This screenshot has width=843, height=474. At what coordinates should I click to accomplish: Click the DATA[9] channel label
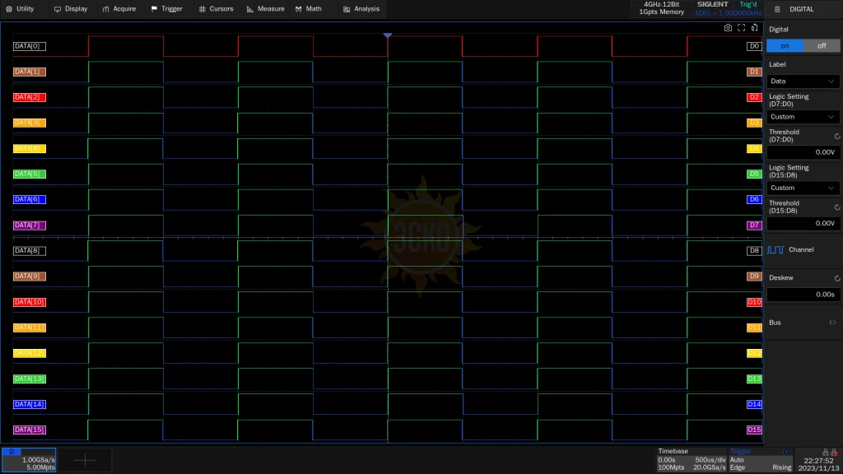point(30,276)
